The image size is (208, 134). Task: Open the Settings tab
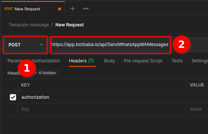(199, 61)
